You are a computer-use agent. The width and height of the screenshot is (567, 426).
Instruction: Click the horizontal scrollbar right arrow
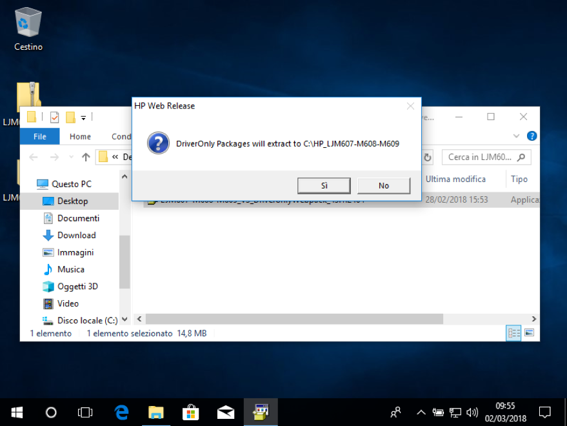[534, 319]
